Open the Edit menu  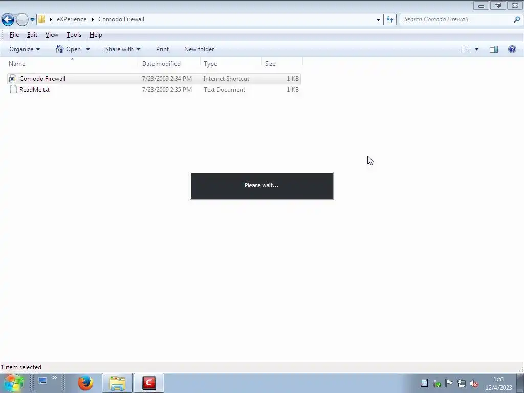[32, 35]
